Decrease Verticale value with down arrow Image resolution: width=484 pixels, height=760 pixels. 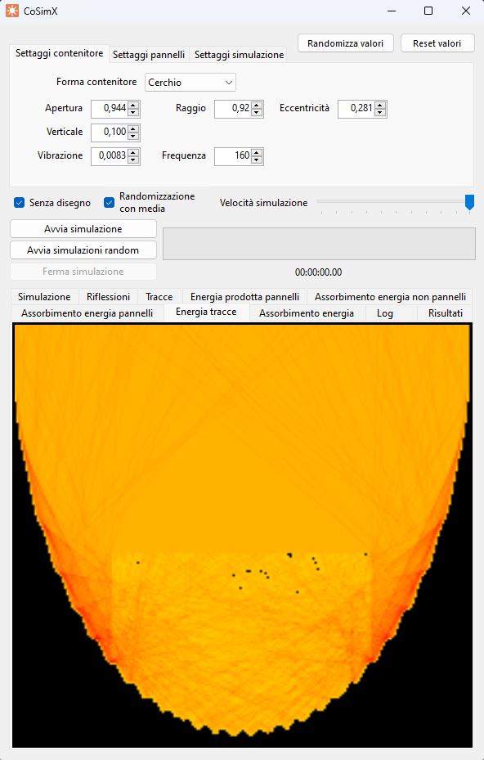134,136
